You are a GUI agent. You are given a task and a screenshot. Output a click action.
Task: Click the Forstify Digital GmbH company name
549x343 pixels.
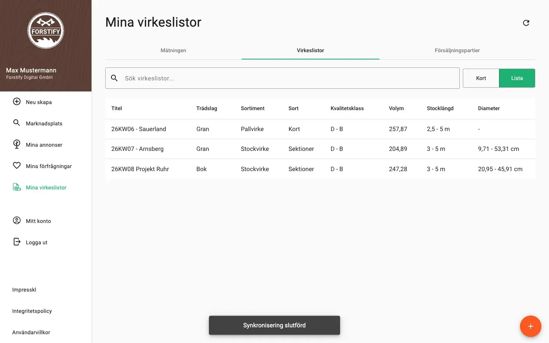(29, 77)
